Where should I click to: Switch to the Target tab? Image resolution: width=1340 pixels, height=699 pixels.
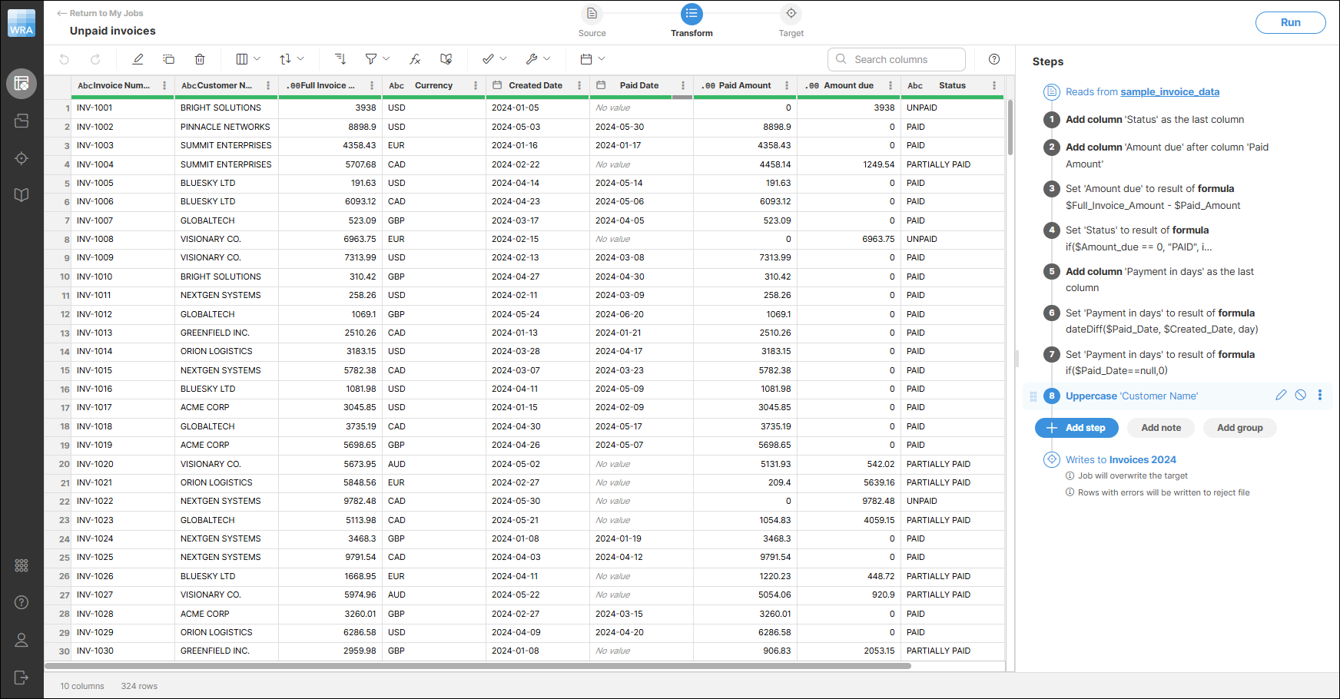point(791,21)
